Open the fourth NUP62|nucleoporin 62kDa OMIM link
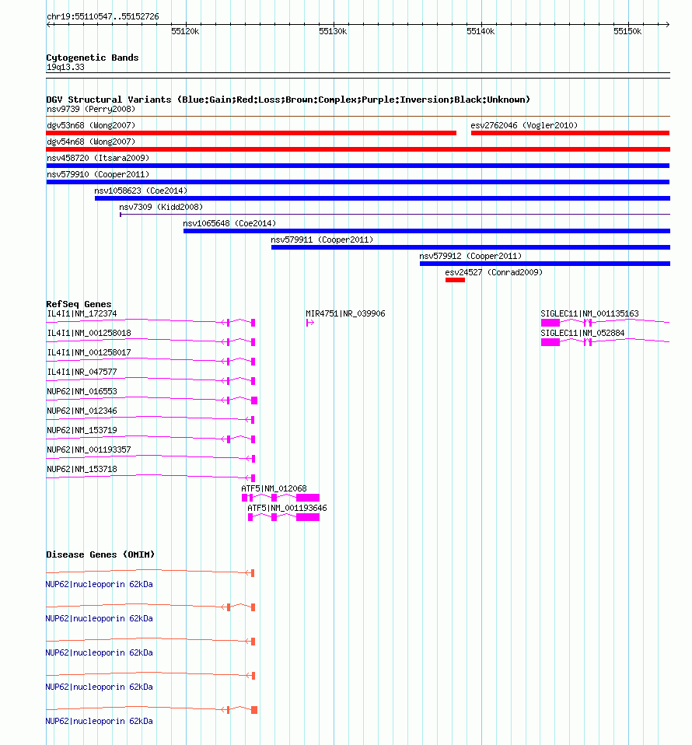Image resolution: width=692 pixels, height=745 pixels. (x=100, y=687)
